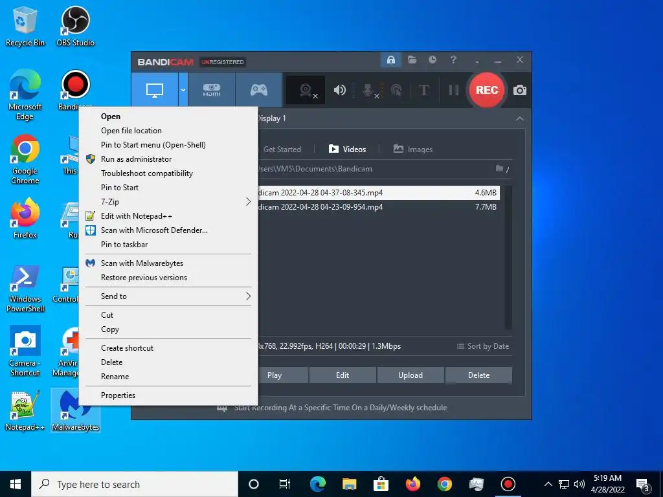This screenshot has height=497, width=663.
Task: Toggle the text overlay T icon
Action: (x=423, y=90)
